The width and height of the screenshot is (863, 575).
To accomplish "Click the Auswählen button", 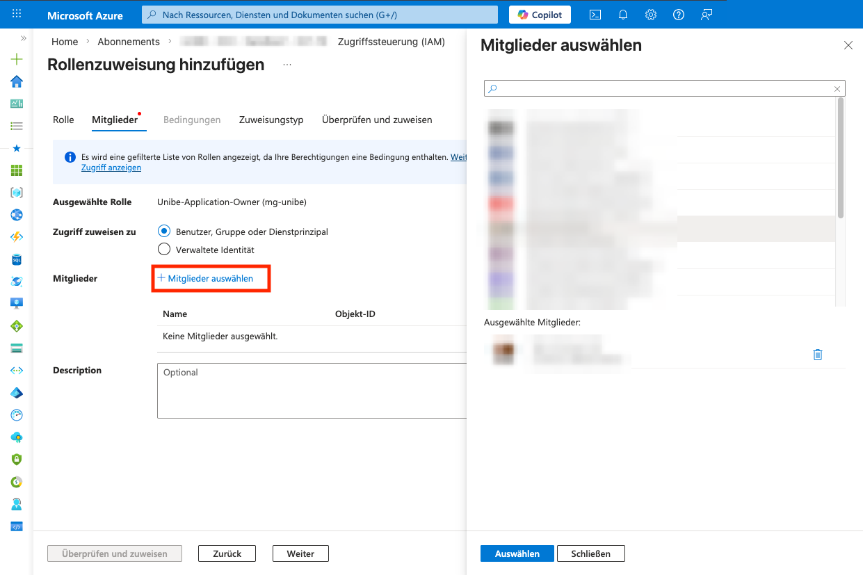I will point(517,553).
